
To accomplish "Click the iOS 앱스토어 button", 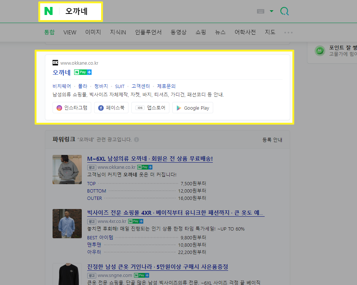I will pyautogui.click(x=150, y=108).
